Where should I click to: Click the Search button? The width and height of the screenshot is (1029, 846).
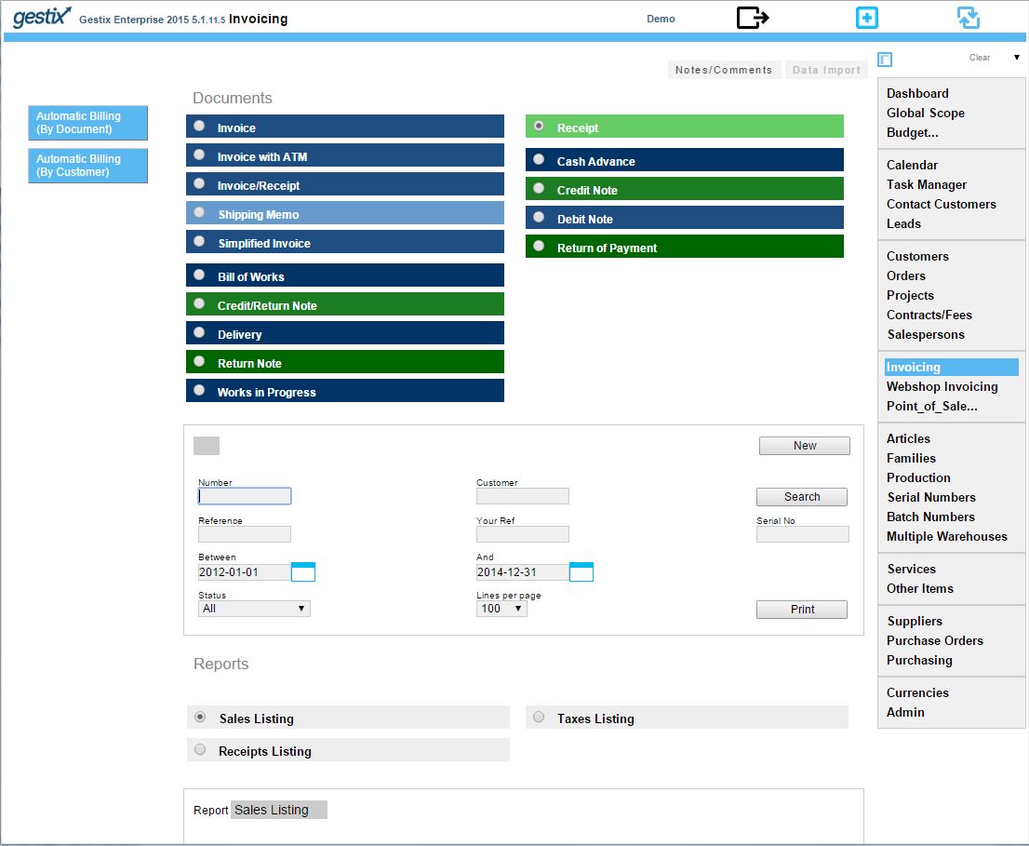click(801, 497)
